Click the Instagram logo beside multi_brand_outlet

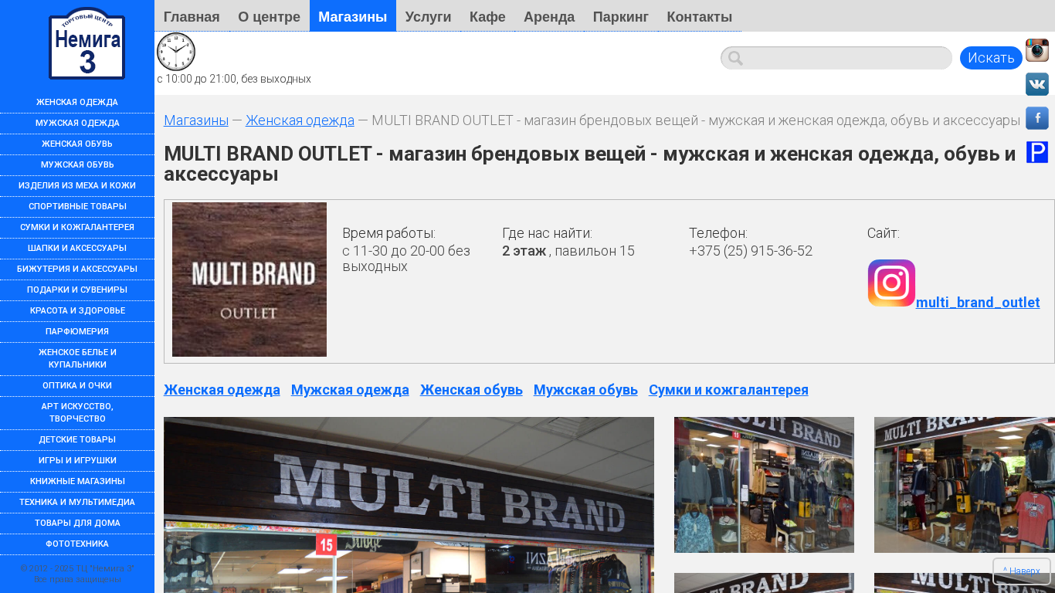pos(891,283)
